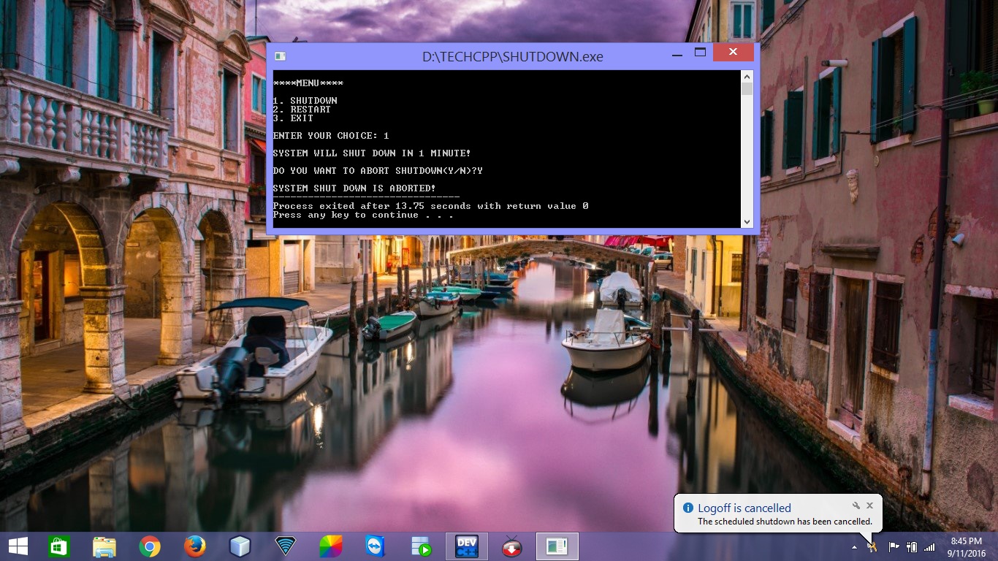Open Dev-C++ from the taskbar
Image resolution: width=998 pixels, height=561 pixels.
[466, 546]
